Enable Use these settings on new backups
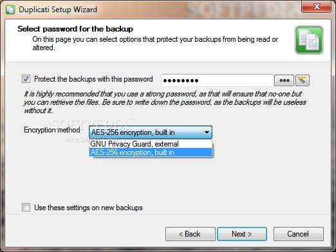The width and height of the screenshot is (336, 252). [x=26, y=208]
